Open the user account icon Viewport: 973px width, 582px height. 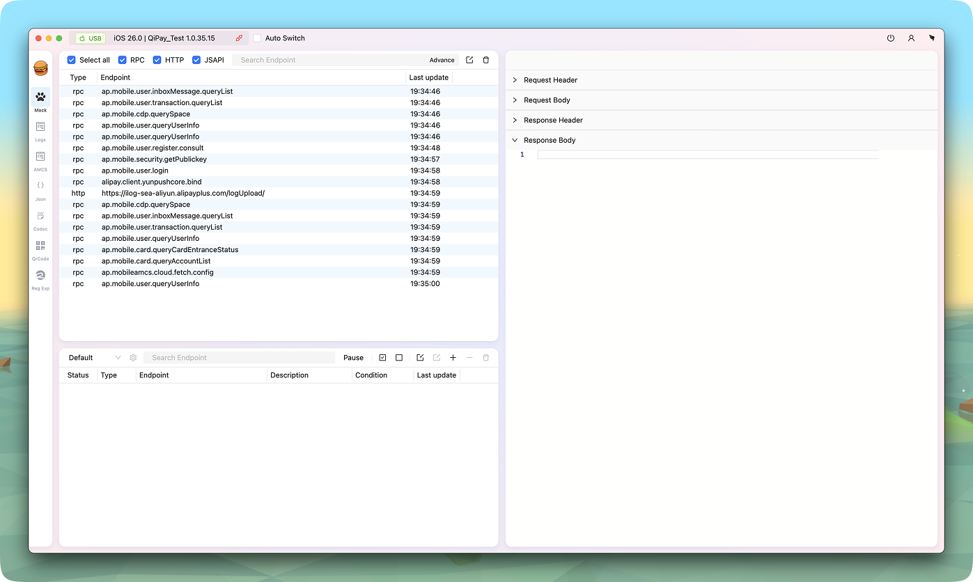pos(911,38)
